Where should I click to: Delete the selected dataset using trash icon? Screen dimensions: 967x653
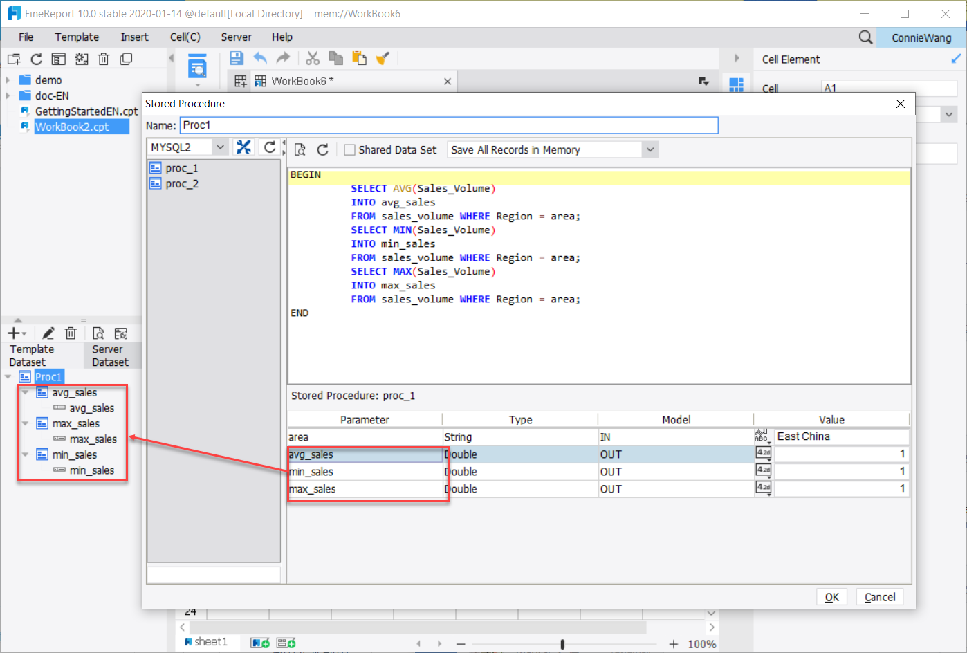coord(71,333)
